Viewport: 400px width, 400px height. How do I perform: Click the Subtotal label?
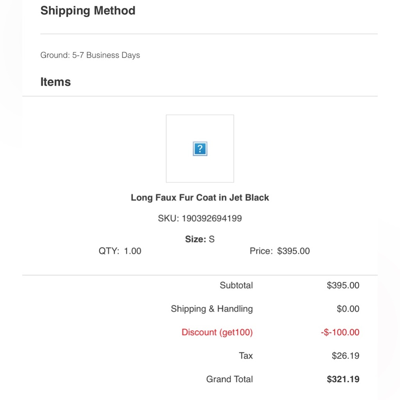pos(236,286)
